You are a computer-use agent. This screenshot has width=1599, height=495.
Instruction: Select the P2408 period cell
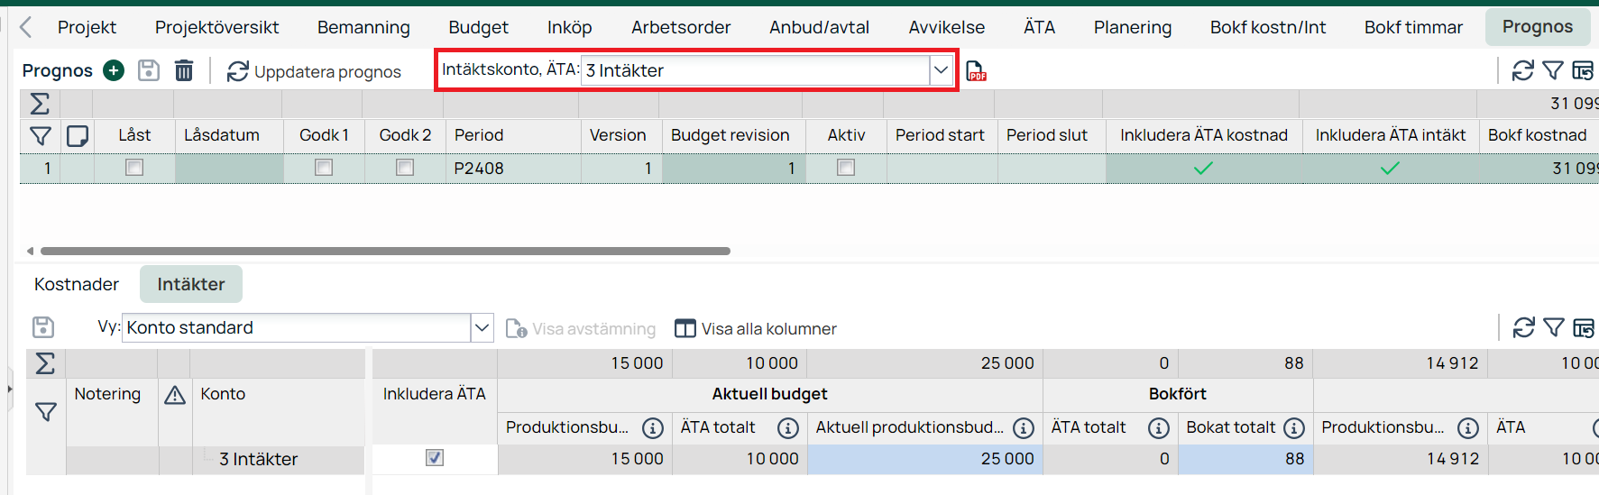coord(513,168)
